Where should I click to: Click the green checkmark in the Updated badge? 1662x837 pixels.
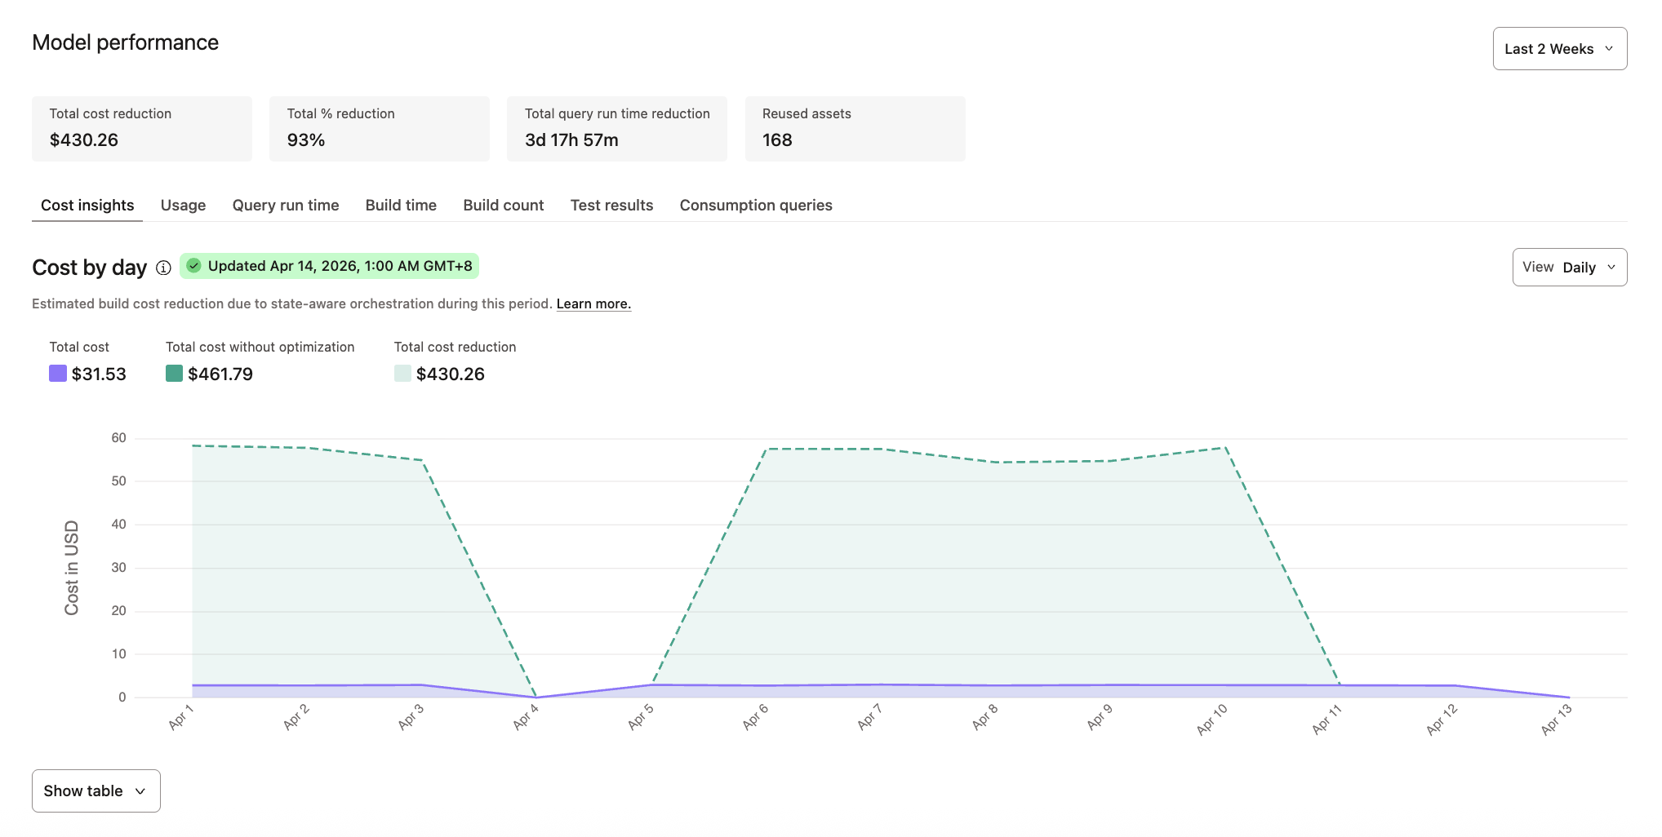click(193, 265)
